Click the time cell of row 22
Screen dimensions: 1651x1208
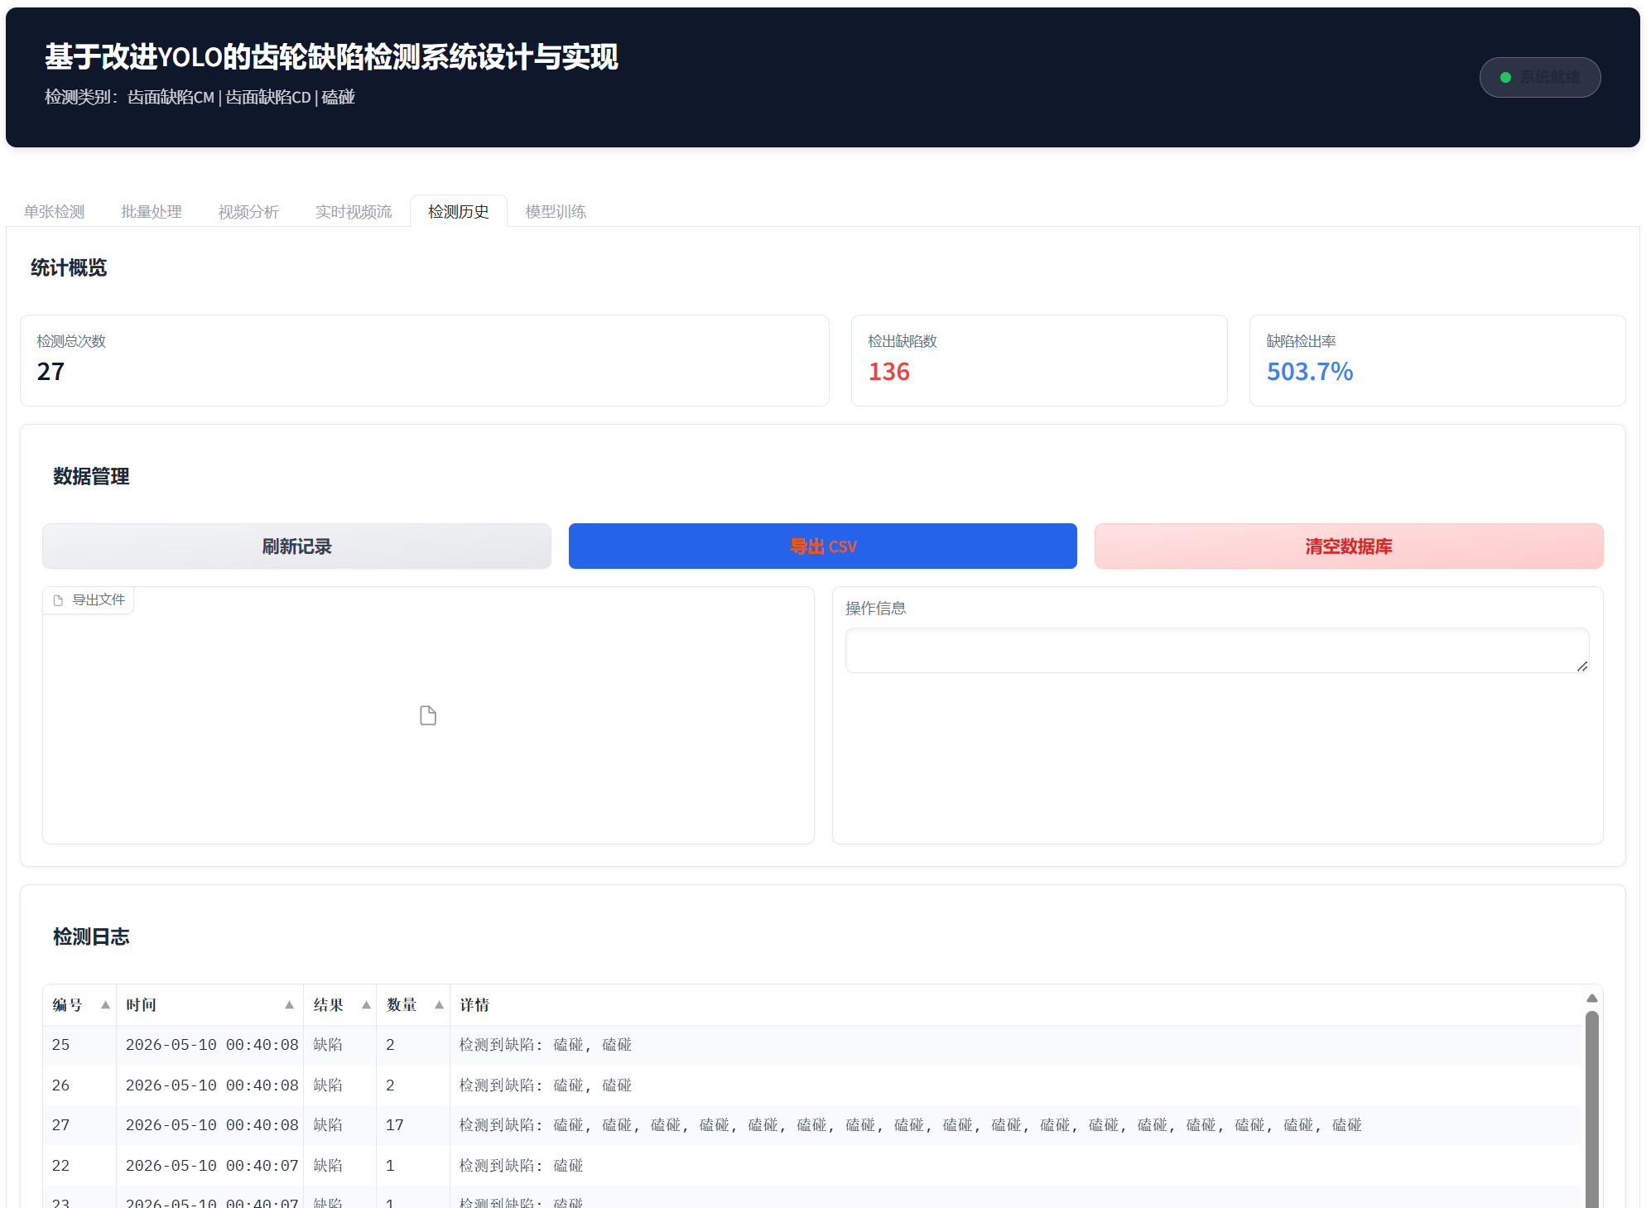coord(209,1166)
